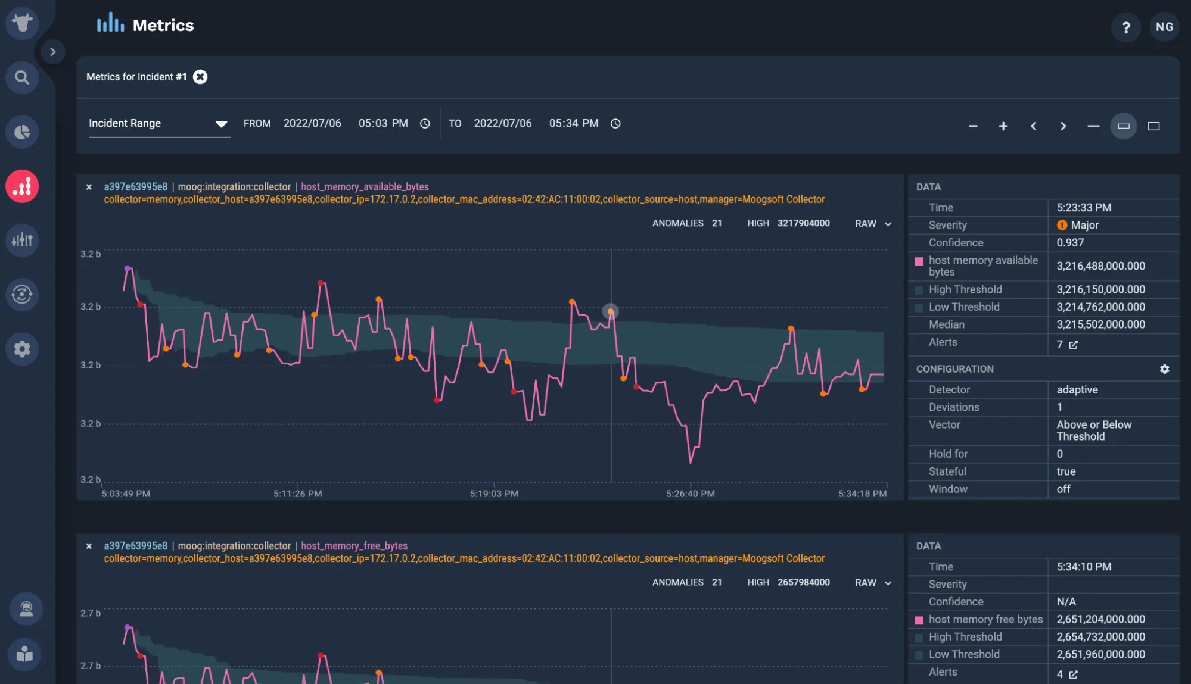1191x684 pixels.
Task: Open the TO time clock picker
Action: (x=615, y=124)
